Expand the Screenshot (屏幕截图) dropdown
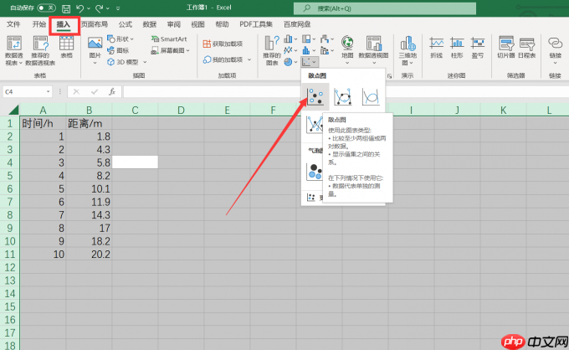Viewport: 569px width, 350px height. tap(188, 50)
